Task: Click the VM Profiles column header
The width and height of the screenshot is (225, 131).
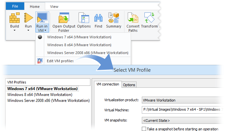Action: pyautogui.click(x=48, y=82)
